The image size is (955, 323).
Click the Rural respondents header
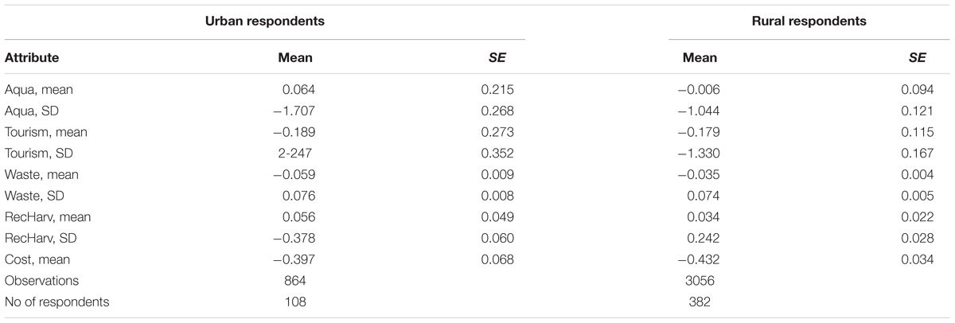click(809, 21)
